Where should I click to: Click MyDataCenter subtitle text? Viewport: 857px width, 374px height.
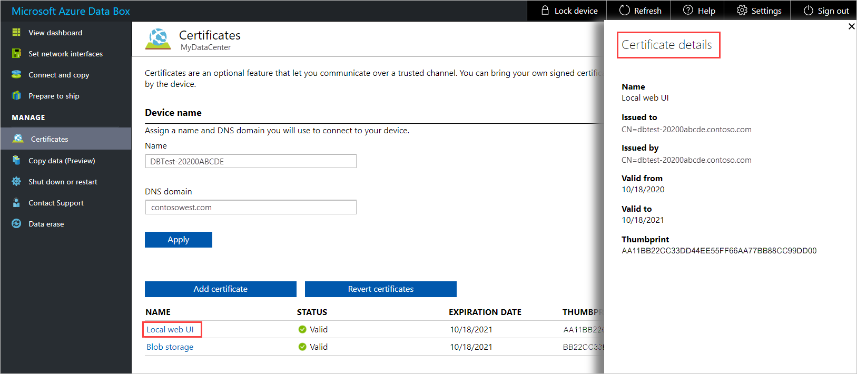coord(205,47)
